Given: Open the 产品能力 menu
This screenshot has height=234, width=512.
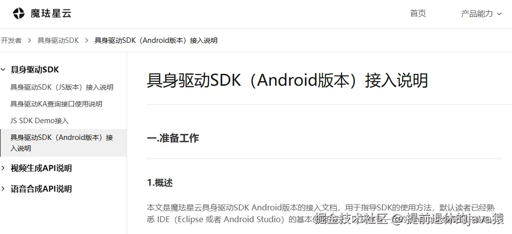Looking at the screenshot, I should point(477,14).
